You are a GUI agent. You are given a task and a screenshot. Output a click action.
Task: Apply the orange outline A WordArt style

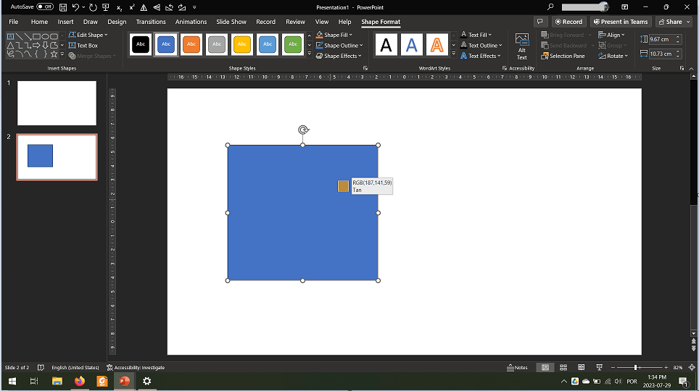click(437, 45)
